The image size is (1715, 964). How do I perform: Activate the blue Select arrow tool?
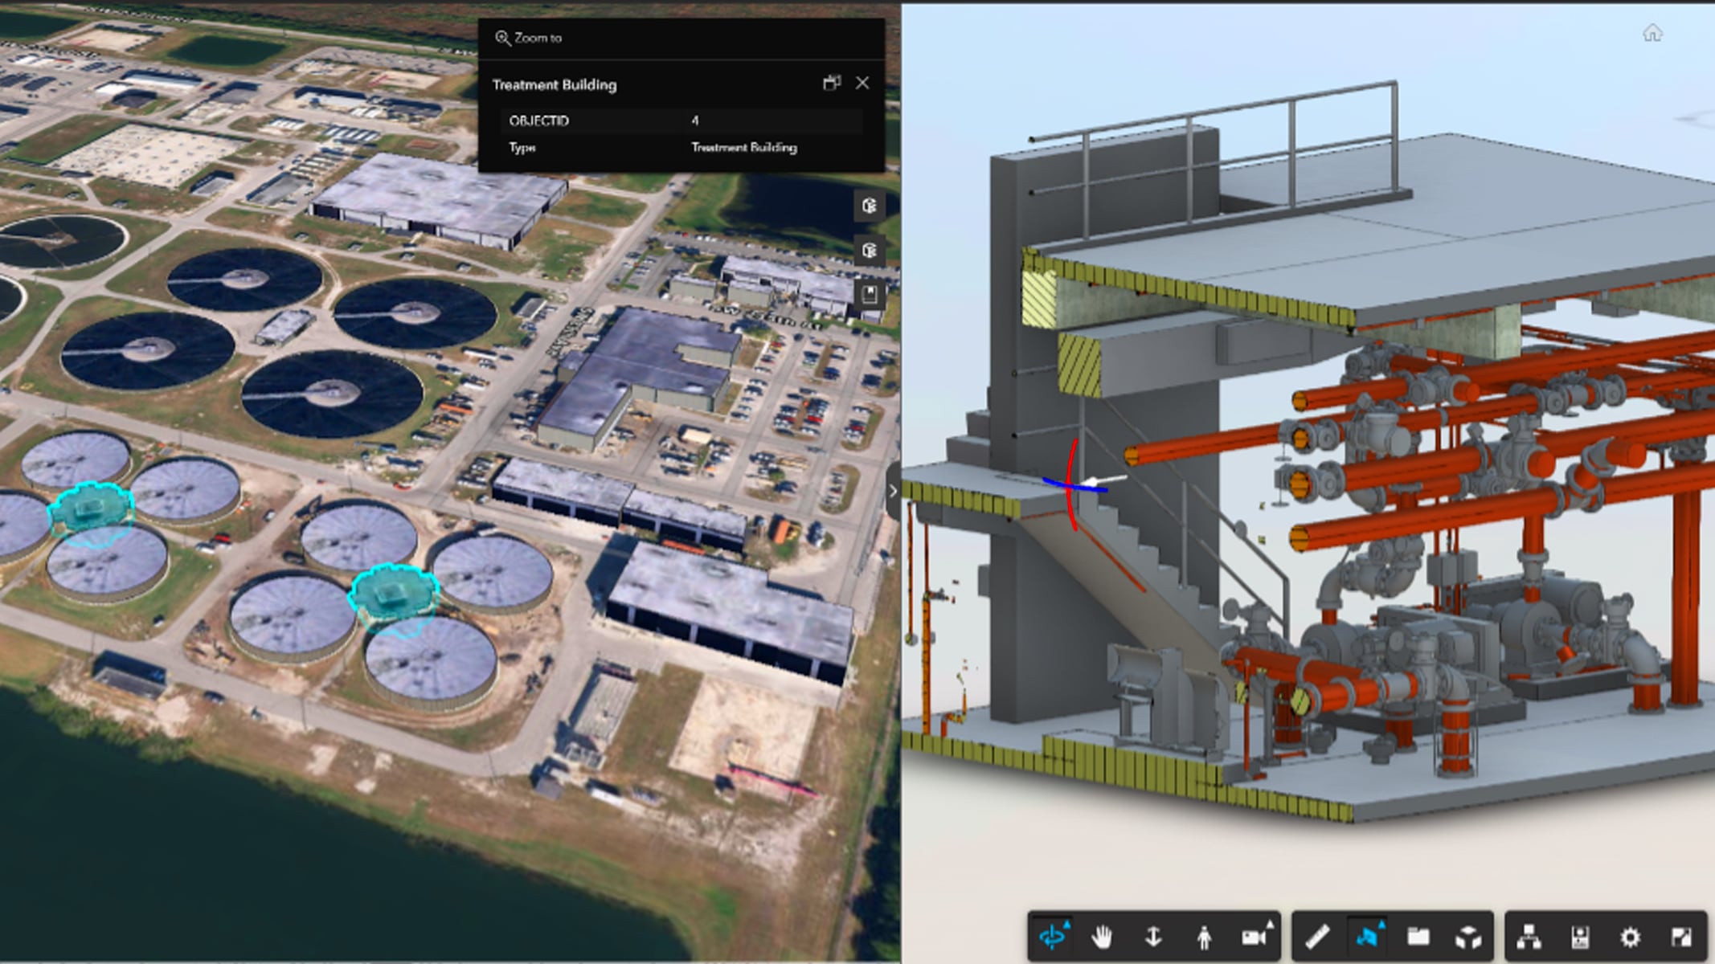(1366, 938)
